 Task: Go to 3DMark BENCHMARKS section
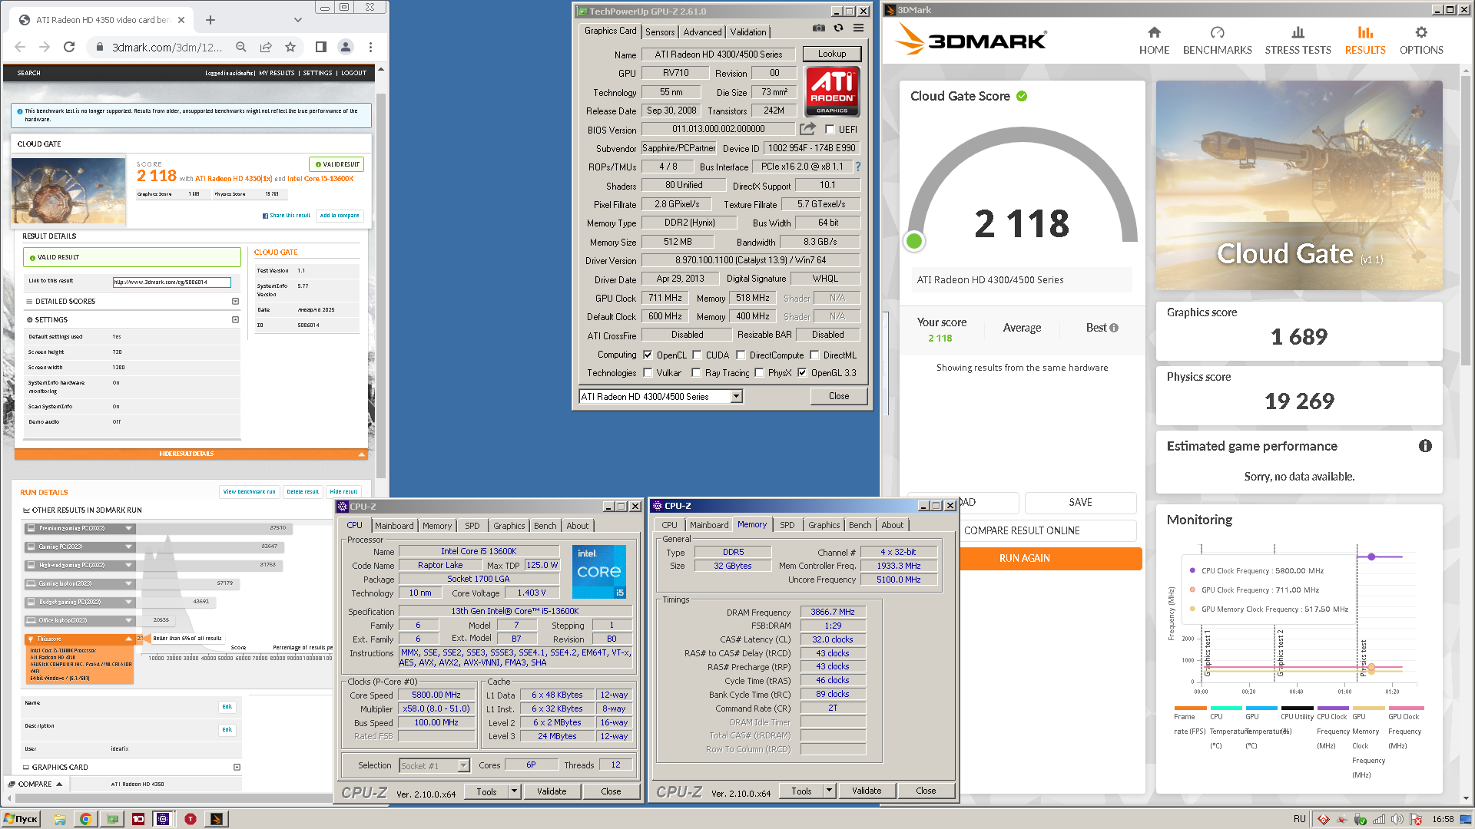pos(1217,41)
